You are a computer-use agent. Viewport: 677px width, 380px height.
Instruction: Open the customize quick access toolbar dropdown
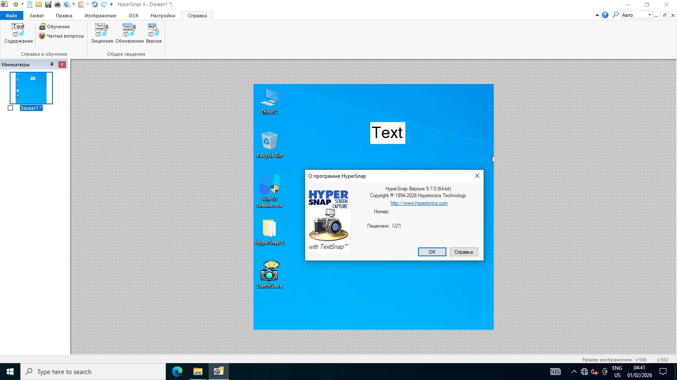point(112,4)
